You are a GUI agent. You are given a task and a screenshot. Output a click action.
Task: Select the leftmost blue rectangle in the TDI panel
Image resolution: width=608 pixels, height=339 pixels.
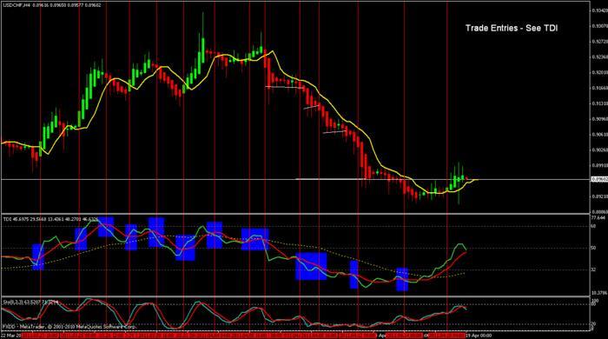[38, 256]
